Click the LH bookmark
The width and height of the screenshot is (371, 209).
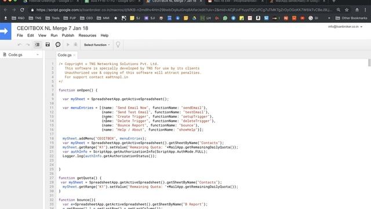click(x=206, y=18)
